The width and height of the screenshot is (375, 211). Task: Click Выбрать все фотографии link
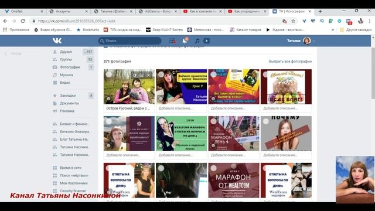(x=290, y=62)
